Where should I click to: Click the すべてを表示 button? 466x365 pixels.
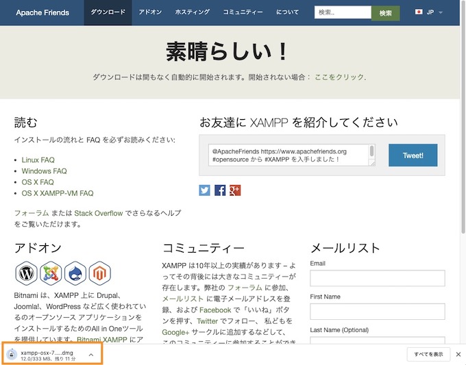pyautogui.click(x=428, y=354)
